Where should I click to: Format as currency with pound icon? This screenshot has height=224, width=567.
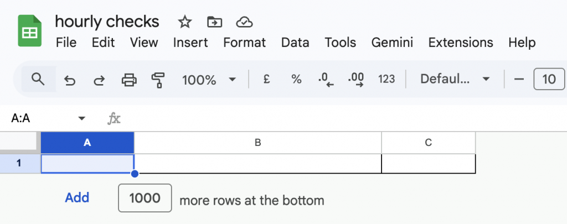pos(266,79)
